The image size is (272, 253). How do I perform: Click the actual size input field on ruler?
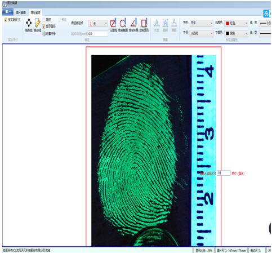tap(224, 173)
